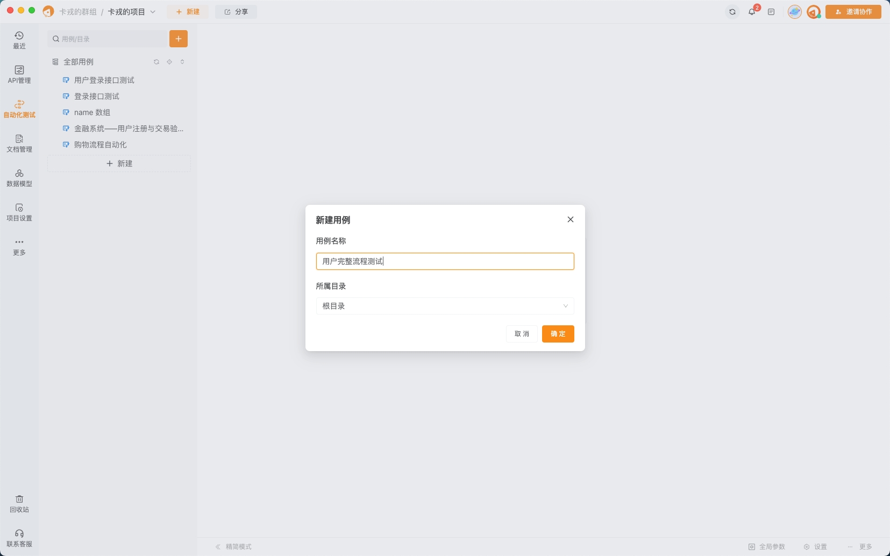Click the 联系客服 headset icon
The width and height of the screenshot is (890, 556).
pos(19,533)
